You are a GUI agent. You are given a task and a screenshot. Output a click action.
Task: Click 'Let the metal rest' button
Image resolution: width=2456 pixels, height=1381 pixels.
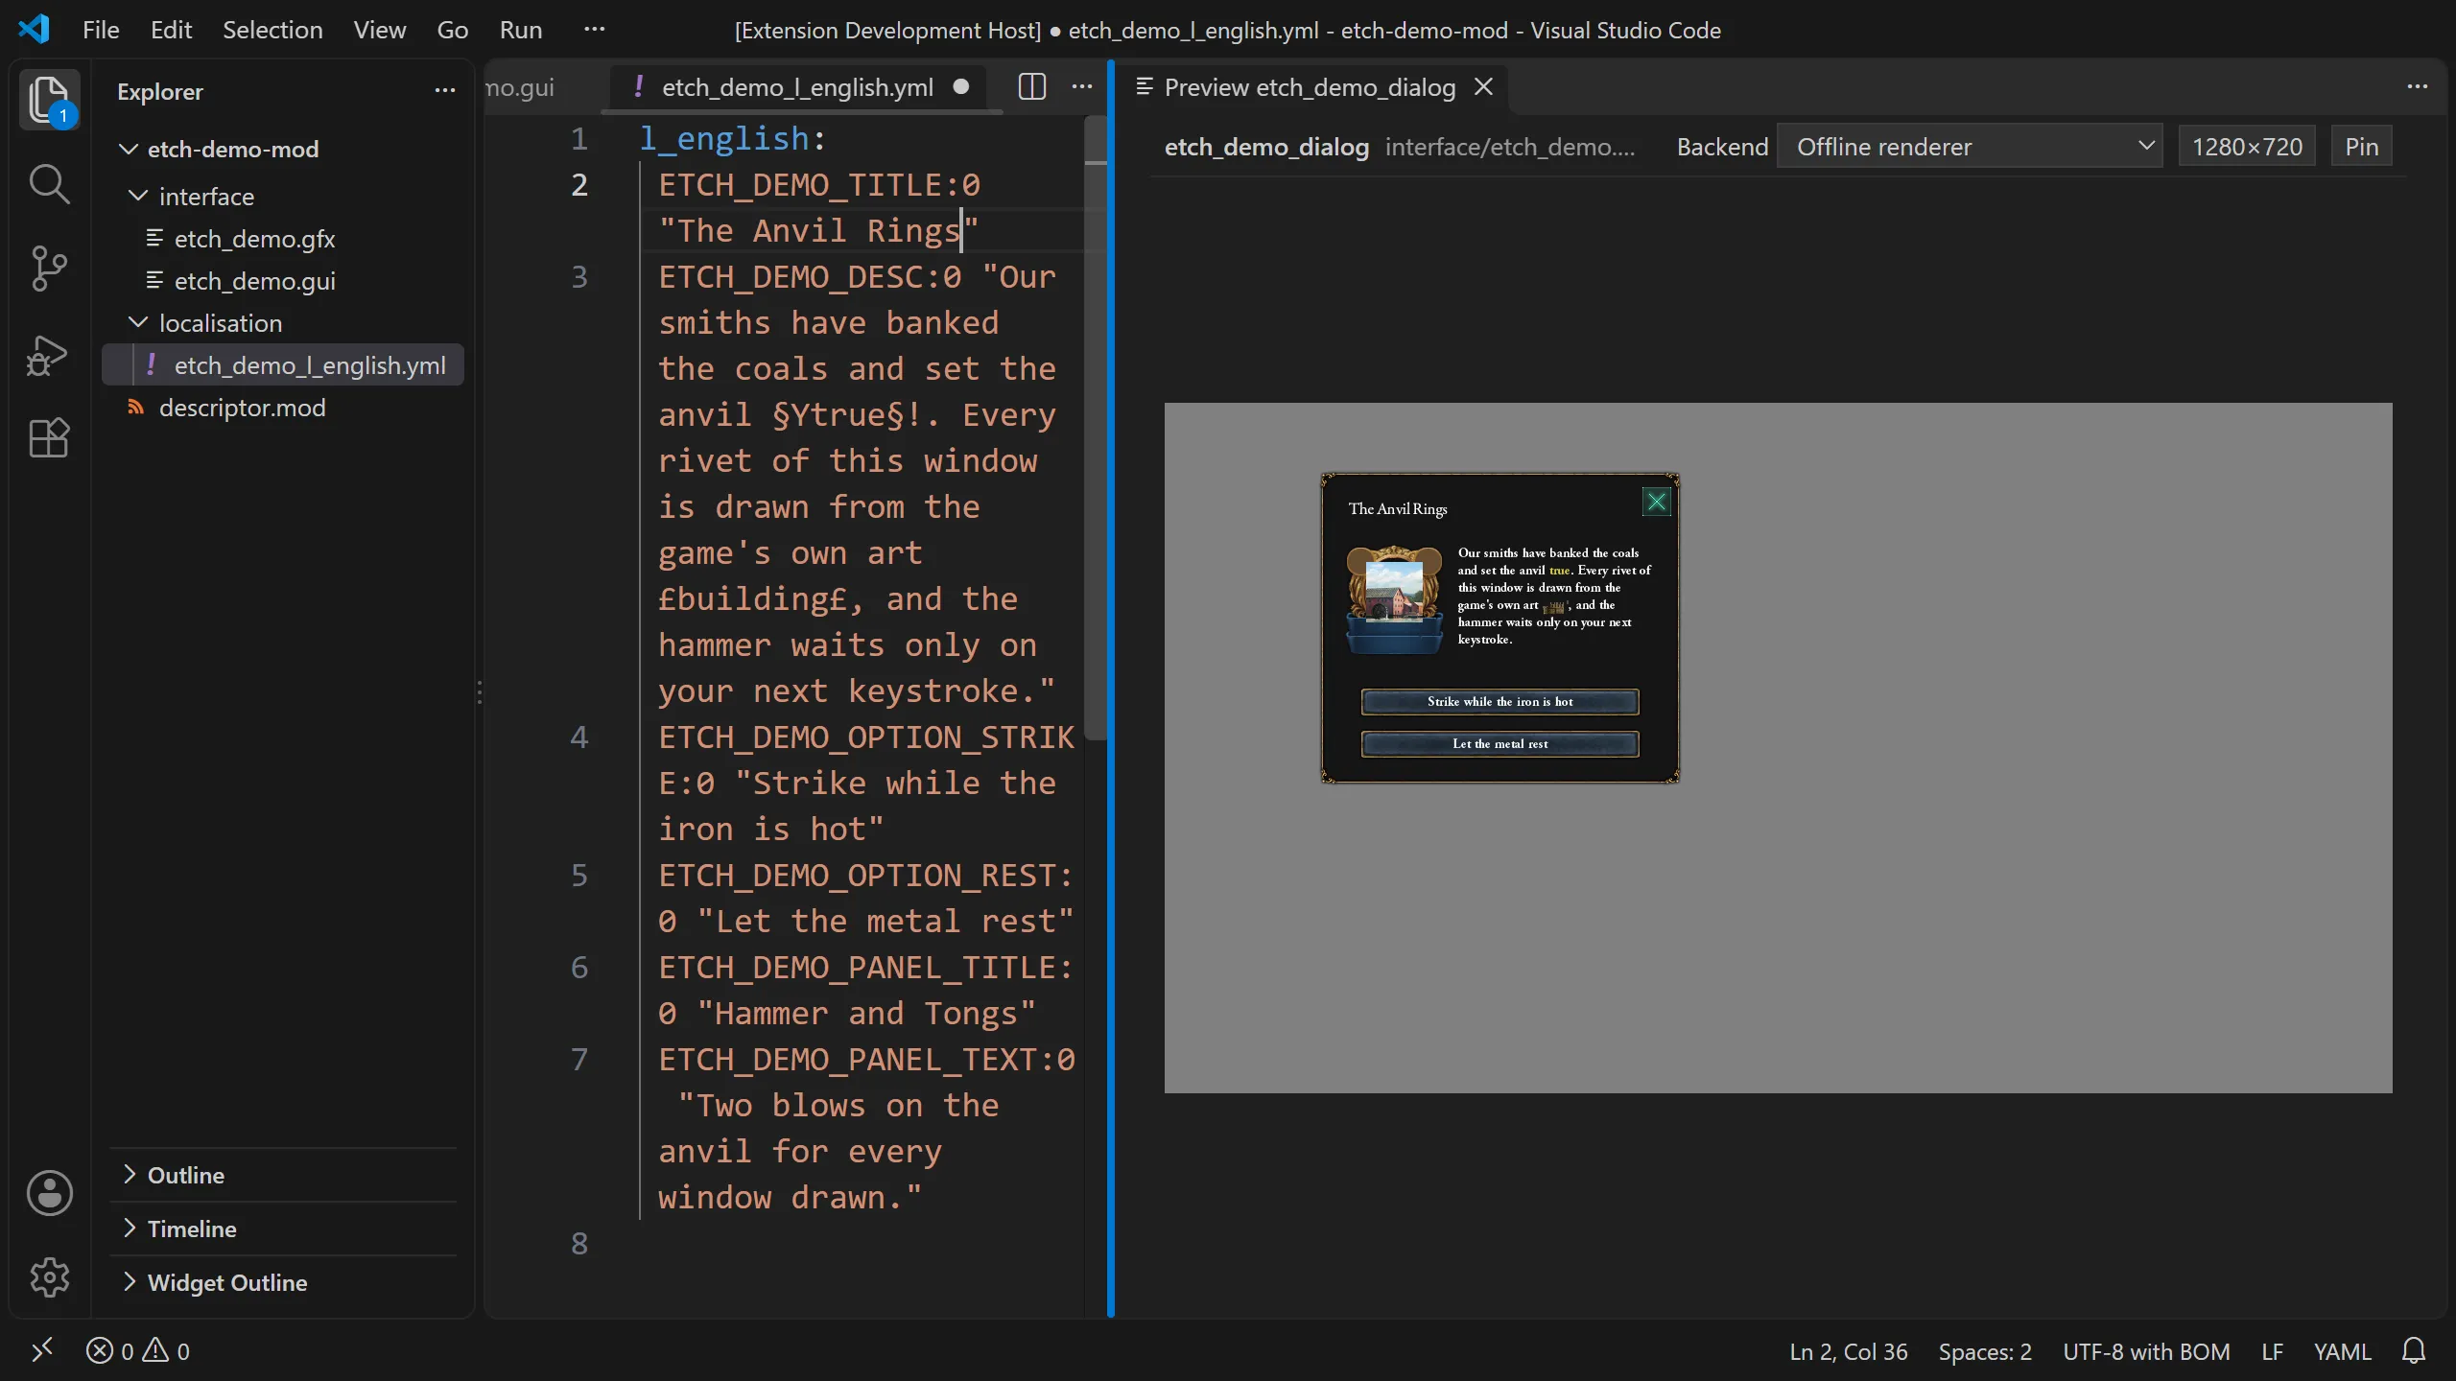1500,743
